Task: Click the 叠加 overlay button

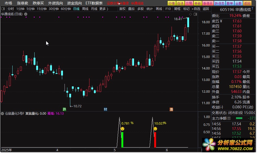Action: [131, 9]
